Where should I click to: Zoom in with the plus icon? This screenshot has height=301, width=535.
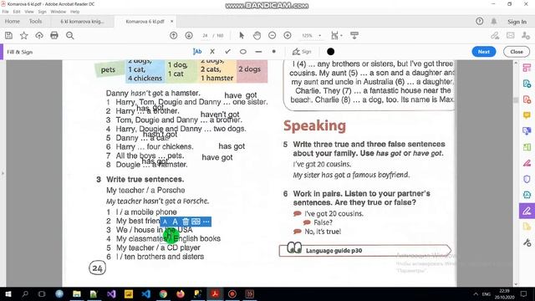click(288, 35)
